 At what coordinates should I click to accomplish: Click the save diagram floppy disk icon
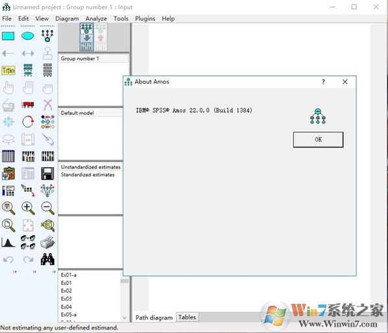[47, 174]
